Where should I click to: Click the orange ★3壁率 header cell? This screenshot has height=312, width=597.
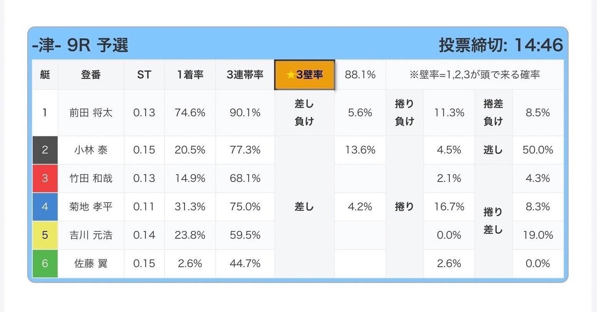click(304, 75)
